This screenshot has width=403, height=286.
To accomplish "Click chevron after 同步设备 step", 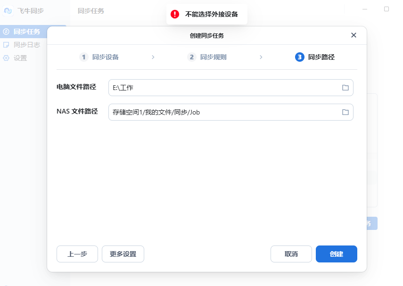I will [153, 57].
